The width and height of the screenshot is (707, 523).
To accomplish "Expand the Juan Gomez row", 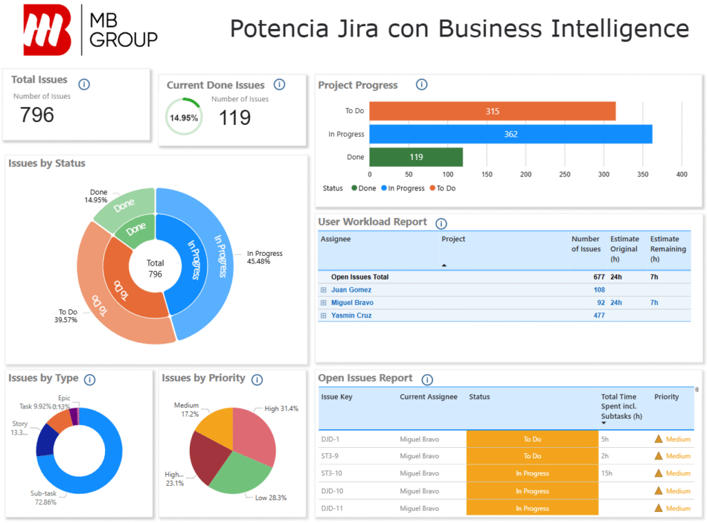I will coord(322,290).
